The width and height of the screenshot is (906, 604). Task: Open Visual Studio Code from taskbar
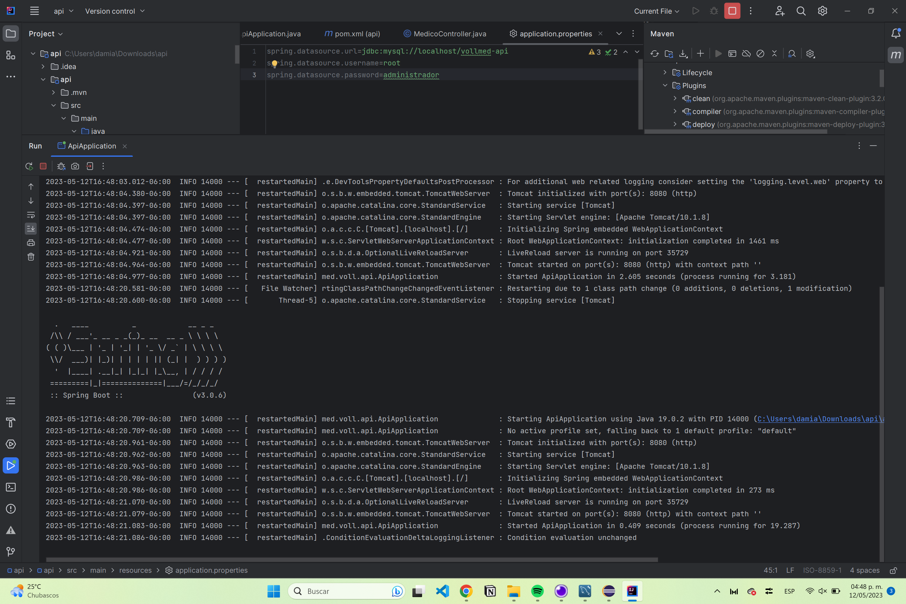[442, 591]
